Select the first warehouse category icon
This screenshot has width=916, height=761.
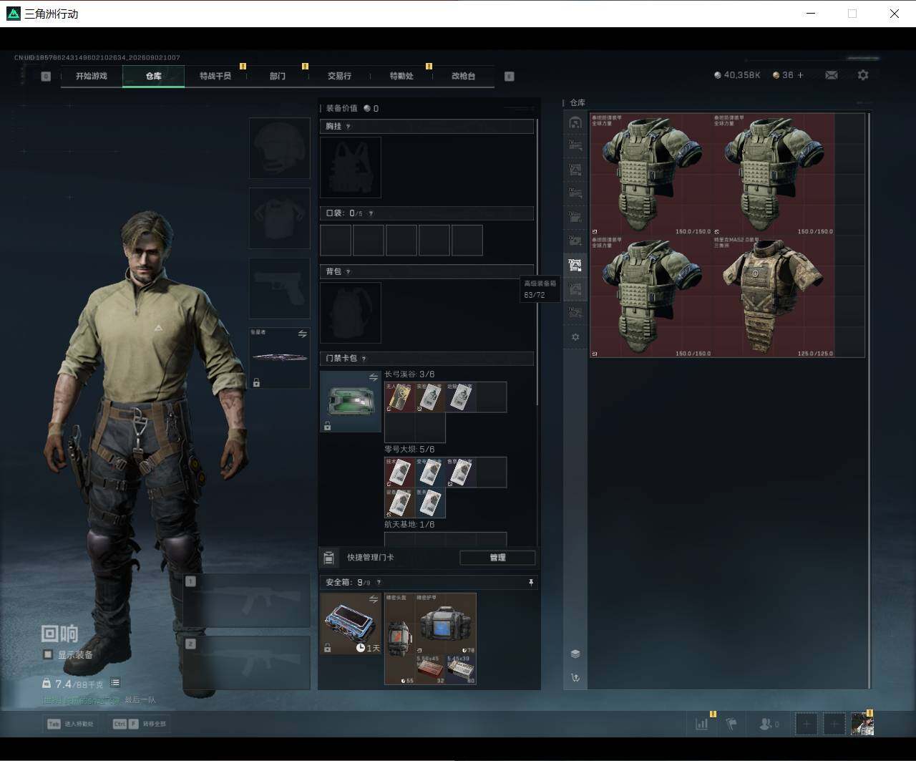click(x=575, y=122)
